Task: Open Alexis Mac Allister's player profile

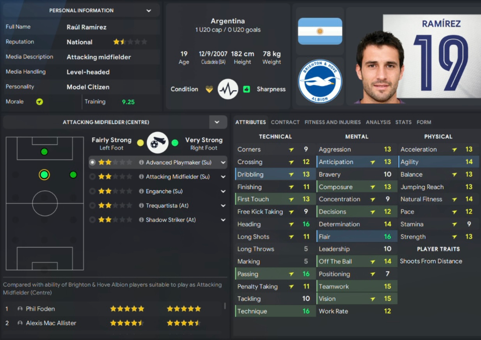Action: pyautogui.click(x=51, y=323)
